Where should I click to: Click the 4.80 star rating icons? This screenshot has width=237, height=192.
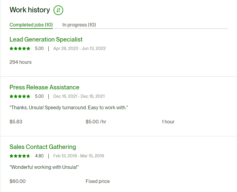click(20, 156)
